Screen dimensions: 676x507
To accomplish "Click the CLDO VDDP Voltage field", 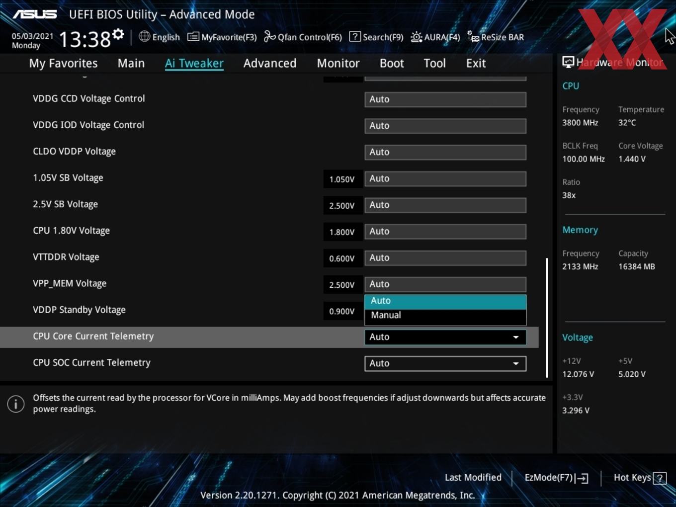I will coord(445,152).
